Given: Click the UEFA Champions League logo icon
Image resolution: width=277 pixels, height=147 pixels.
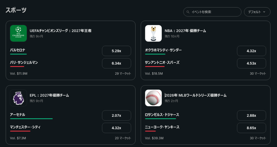Looking at the screenshot, I should tap(18, 33).
